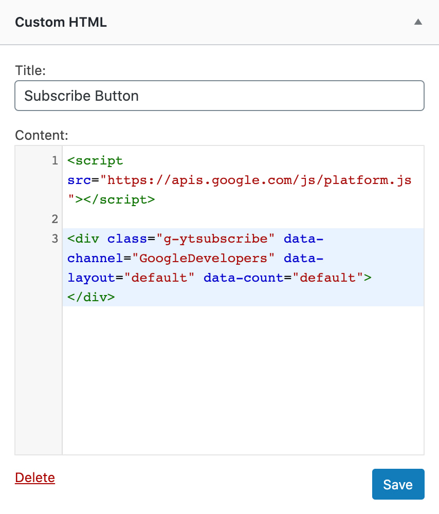Select line number 3 in the gutter

click(55, 238)
